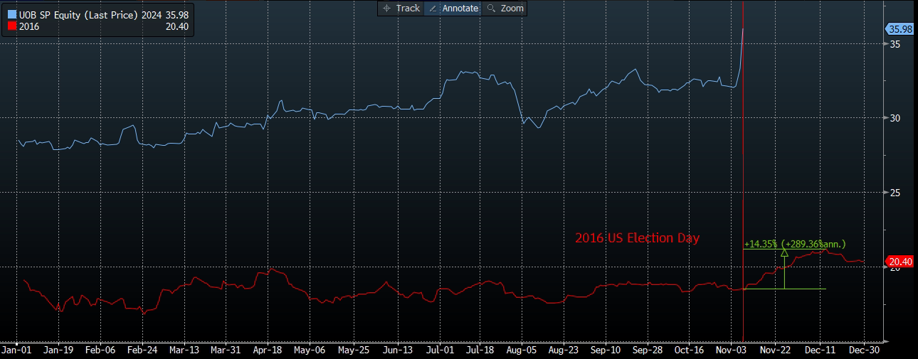Image resolution: width=918 pixels, height=359 pixels.
Task: Click the red vertical election day line
Action: point(743,178)
